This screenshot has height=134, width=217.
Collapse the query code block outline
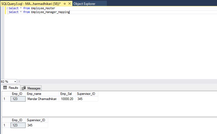8,8
